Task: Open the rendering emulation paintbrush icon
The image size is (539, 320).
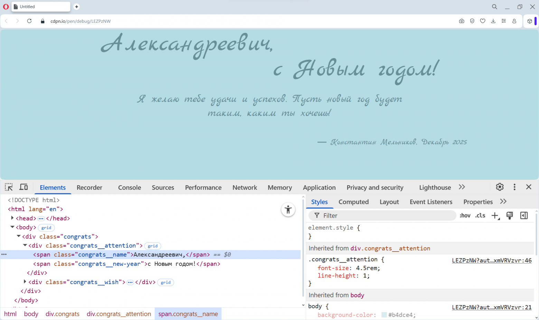Action: pos(509,216)
